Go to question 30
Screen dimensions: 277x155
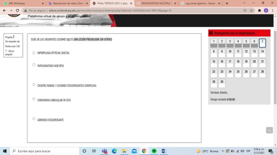coord(222,83)
